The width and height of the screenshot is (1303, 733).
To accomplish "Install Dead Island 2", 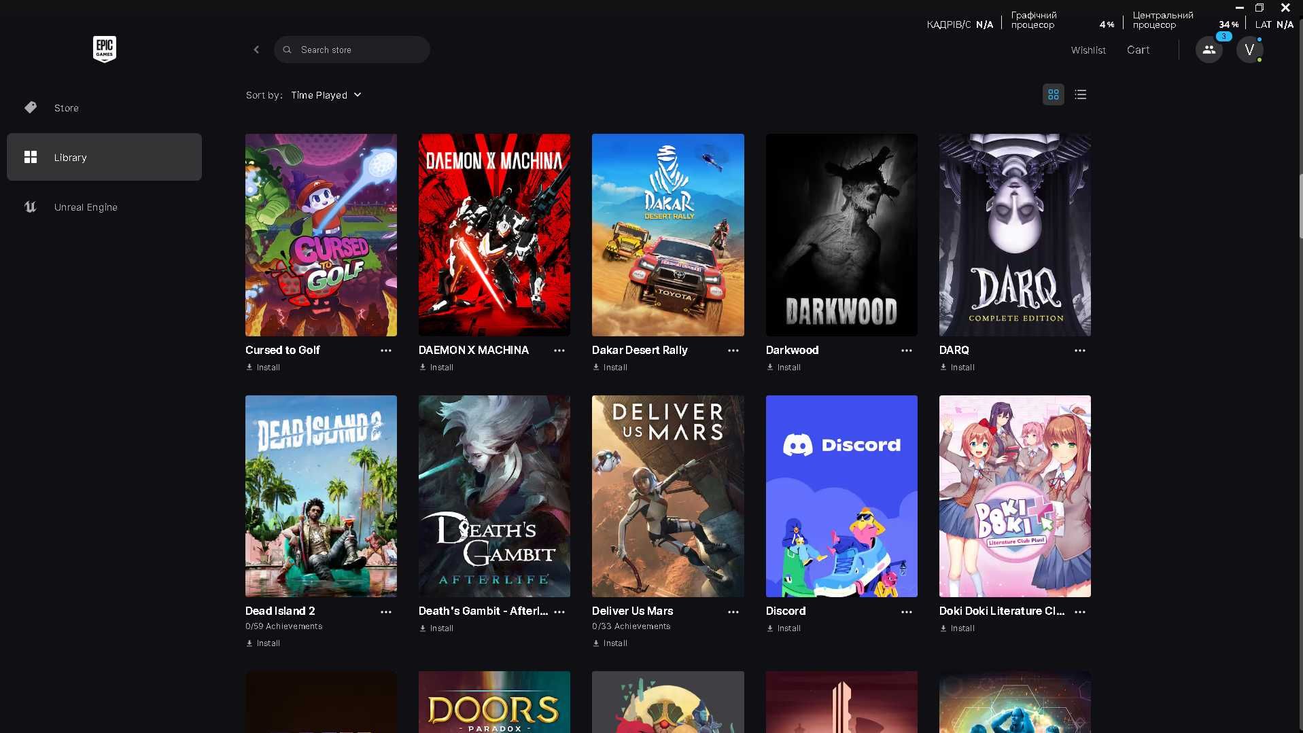I will point(263,643).
